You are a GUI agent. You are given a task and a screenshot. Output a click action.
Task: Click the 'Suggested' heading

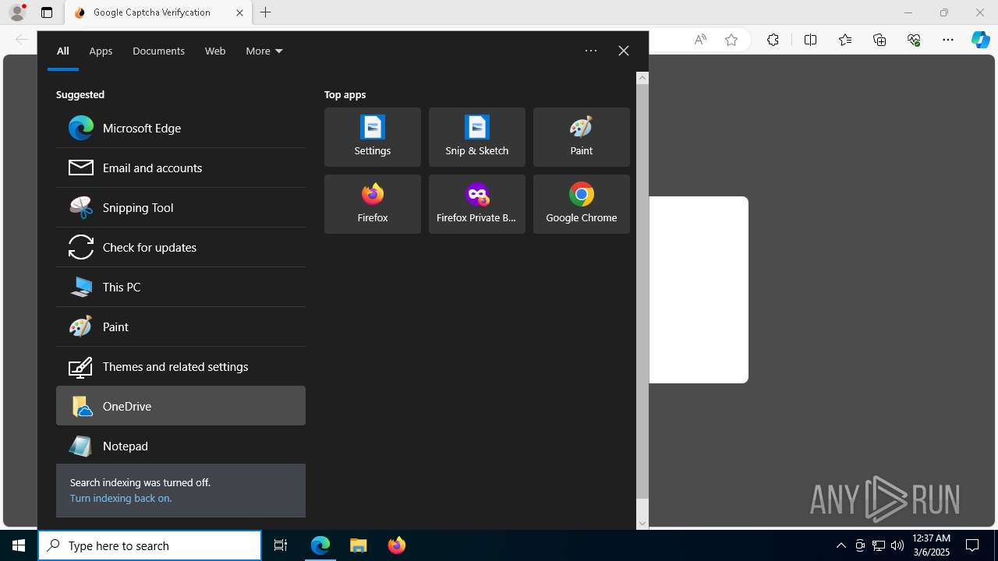80,94
